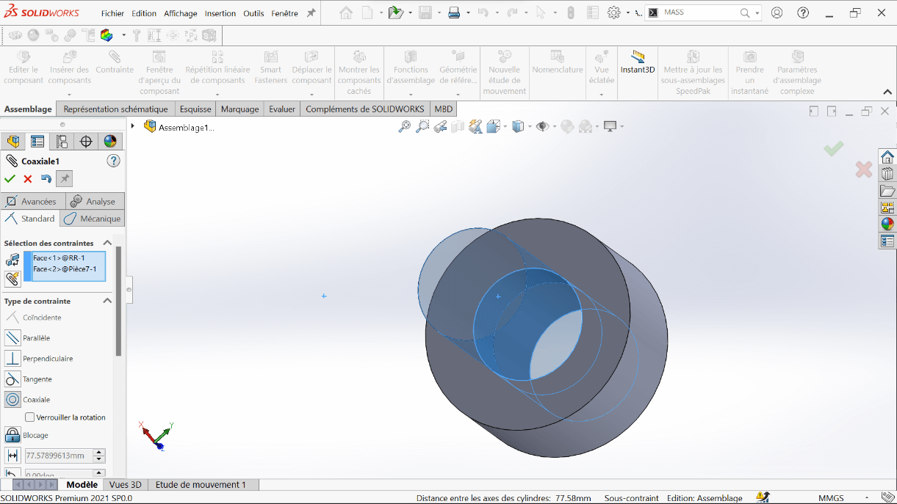The image size is (897, 504).
Task: Select the Parallèle mate type
Action: [x=12, y=338]
